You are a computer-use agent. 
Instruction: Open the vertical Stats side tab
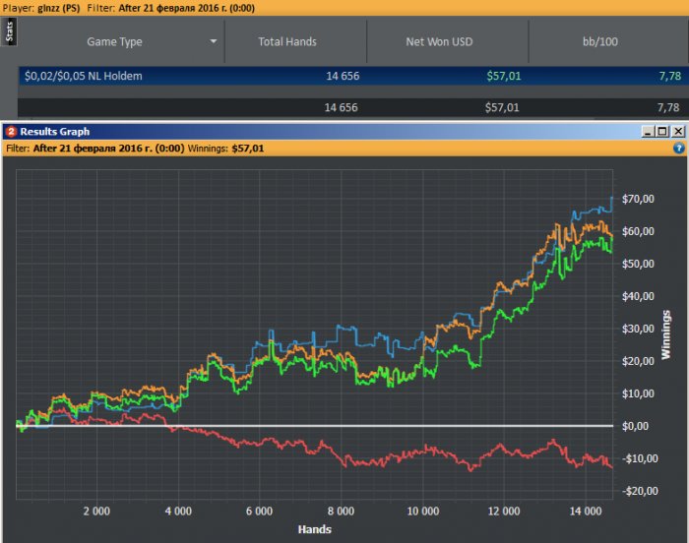(x=9, y=31)
